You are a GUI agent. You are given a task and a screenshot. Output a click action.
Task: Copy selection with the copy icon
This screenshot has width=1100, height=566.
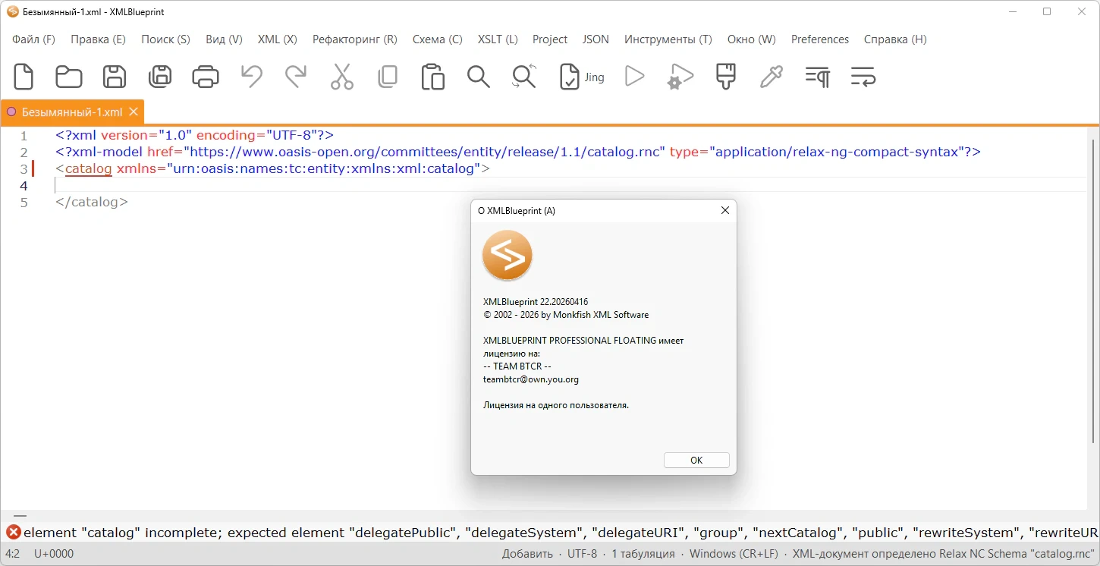point(388,77)
